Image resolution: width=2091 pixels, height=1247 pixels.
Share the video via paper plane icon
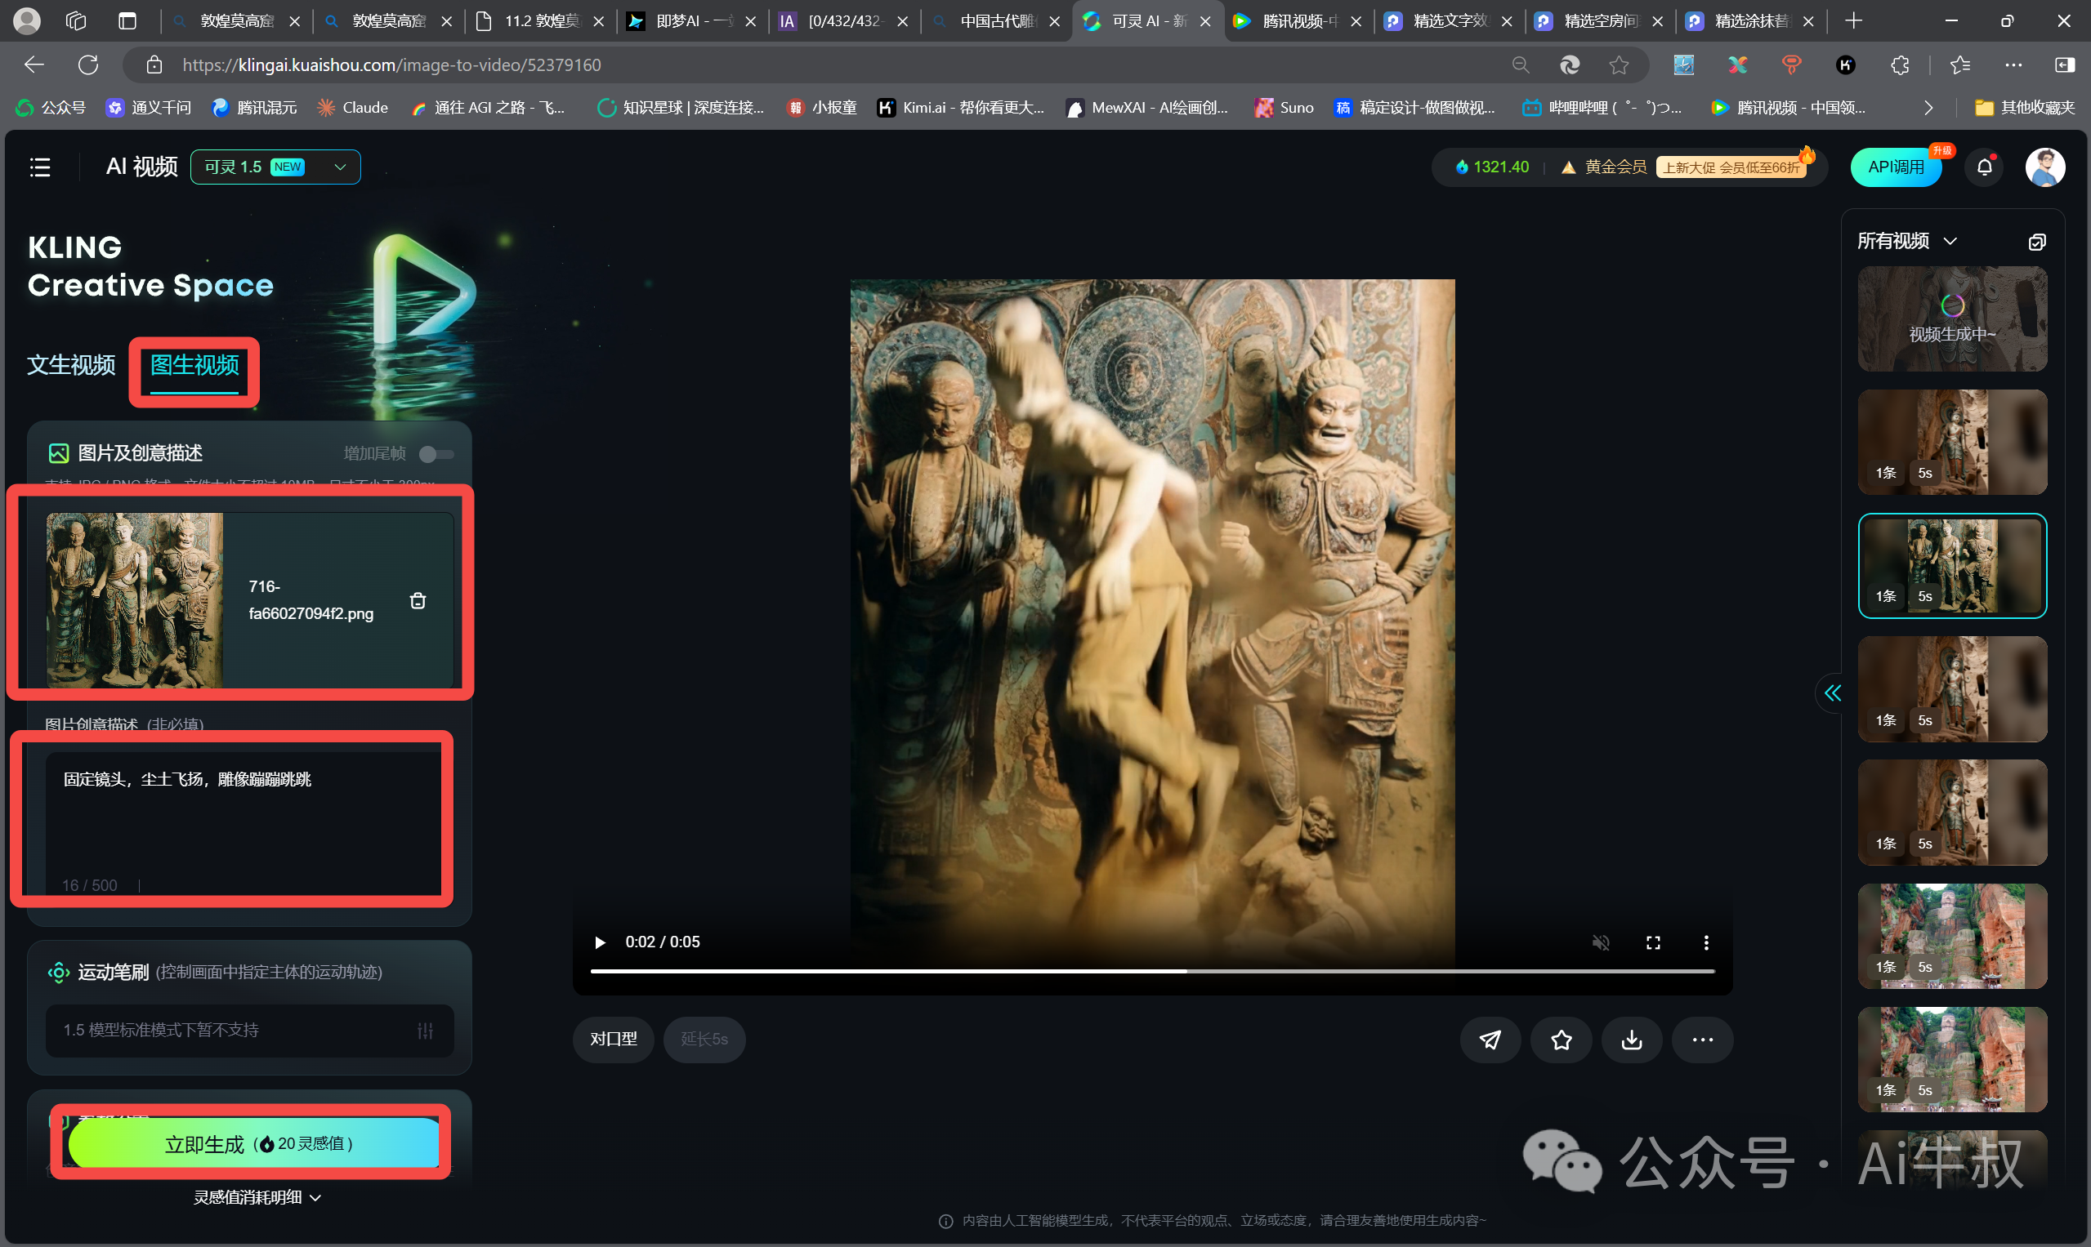pyautogui.click(x=1490, y=1040)
